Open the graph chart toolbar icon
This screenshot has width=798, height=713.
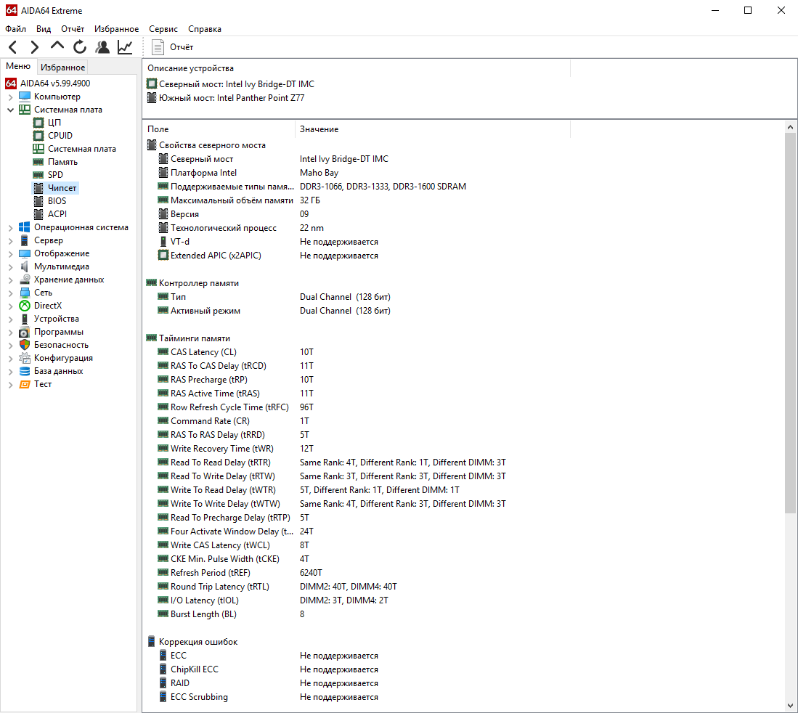click(x=125, y=47)
